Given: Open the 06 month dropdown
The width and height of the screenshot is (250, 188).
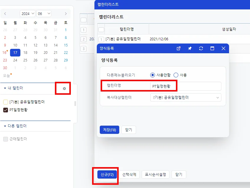Looking at the screenshot, I should 44,14.
